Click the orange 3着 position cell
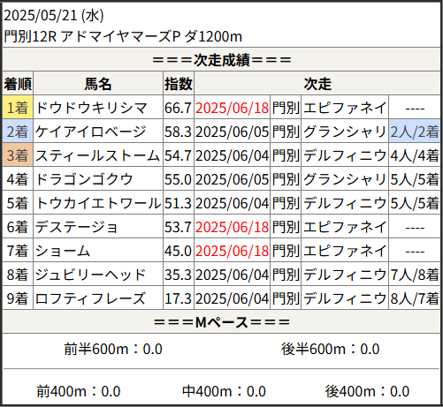443x407 pixels. [18, 155]
